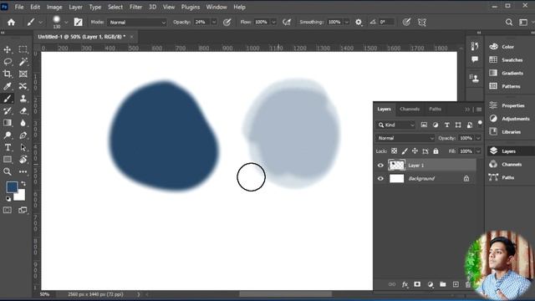The height and width of the screenshot is (301, 535).
Task: Click the Home icon in options bar
Action: [x=11, y=23]
